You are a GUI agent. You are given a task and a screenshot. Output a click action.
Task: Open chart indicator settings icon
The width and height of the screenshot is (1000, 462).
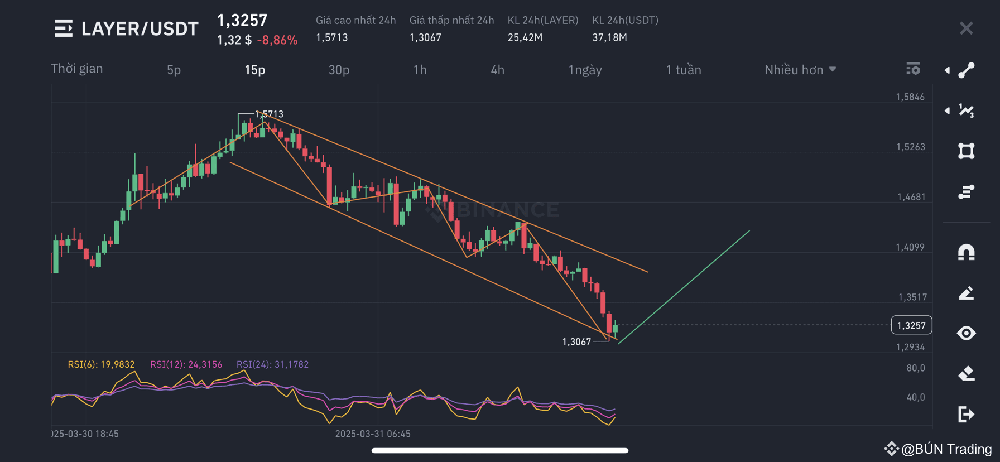[913, 69]
